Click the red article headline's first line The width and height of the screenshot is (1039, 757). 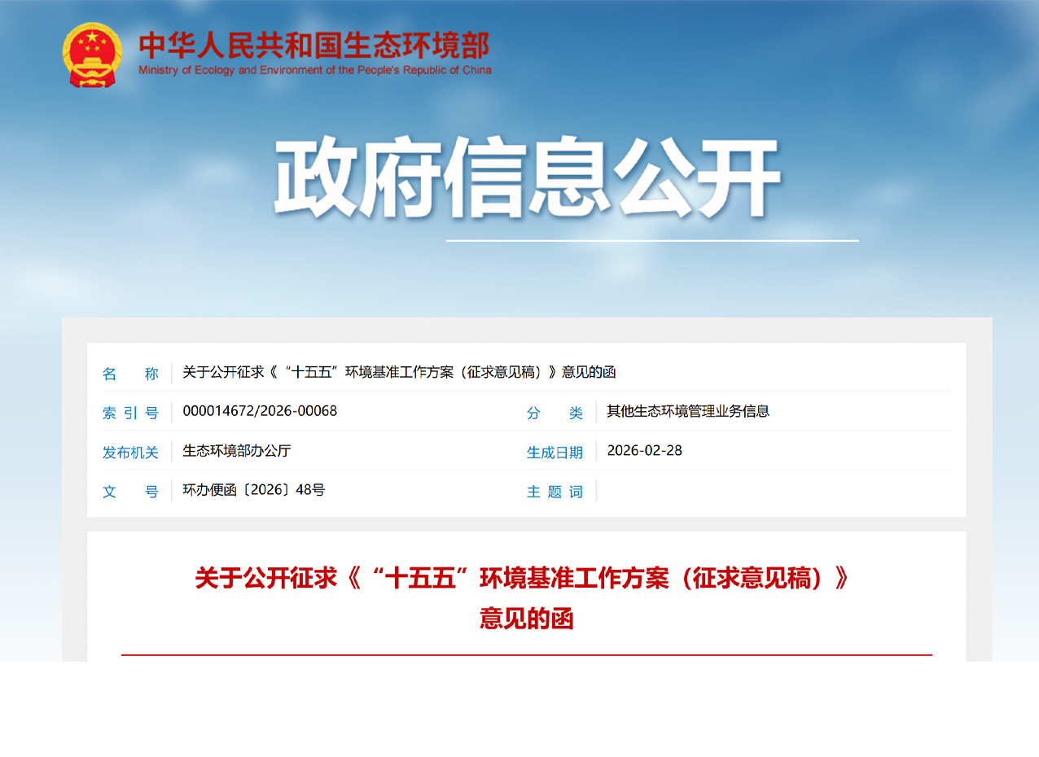522,579
